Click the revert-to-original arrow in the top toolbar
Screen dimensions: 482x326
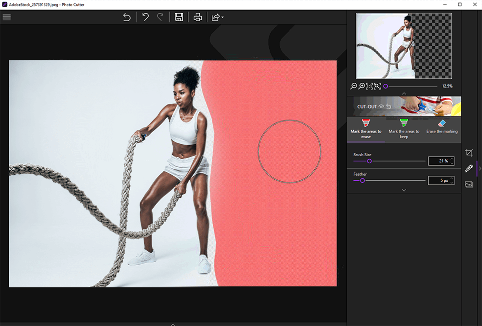(127, 17)
